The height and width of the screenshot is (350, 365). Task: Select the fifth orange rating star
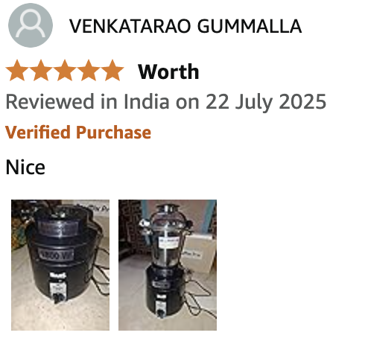[112, 71]
